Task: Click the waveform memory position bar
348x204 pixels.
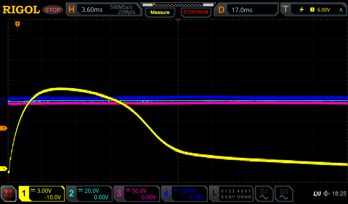Action: [x=177, y=4]
